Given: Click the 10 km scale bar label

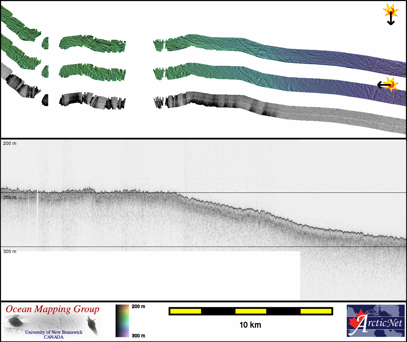Looking at the screenshot, I should [250, 325].
